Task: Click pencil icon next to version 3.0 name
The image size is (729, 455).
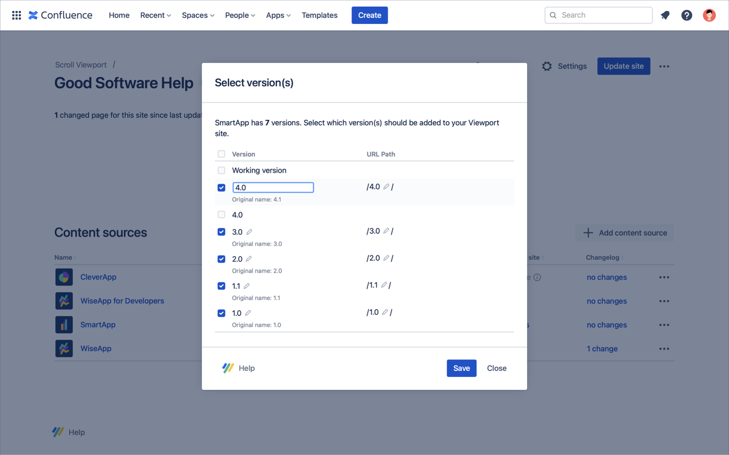Action: click(x=249, y=232)
